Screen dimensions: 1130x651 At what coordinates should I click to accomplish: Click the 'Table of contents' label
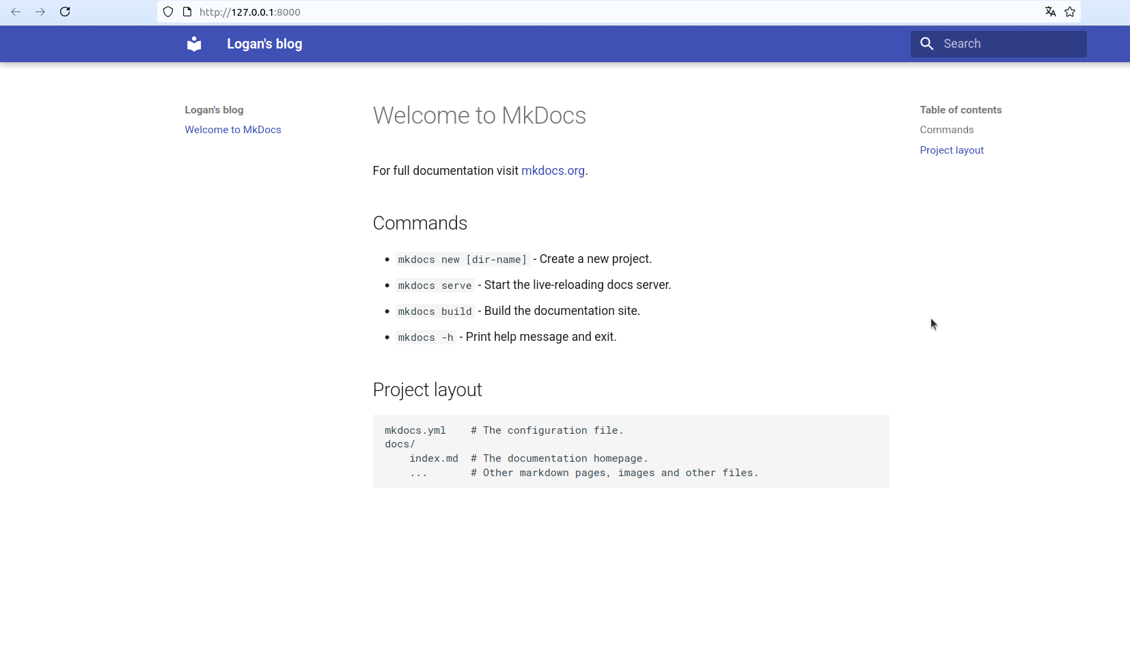pyautogui.click(x=961, y=110)
